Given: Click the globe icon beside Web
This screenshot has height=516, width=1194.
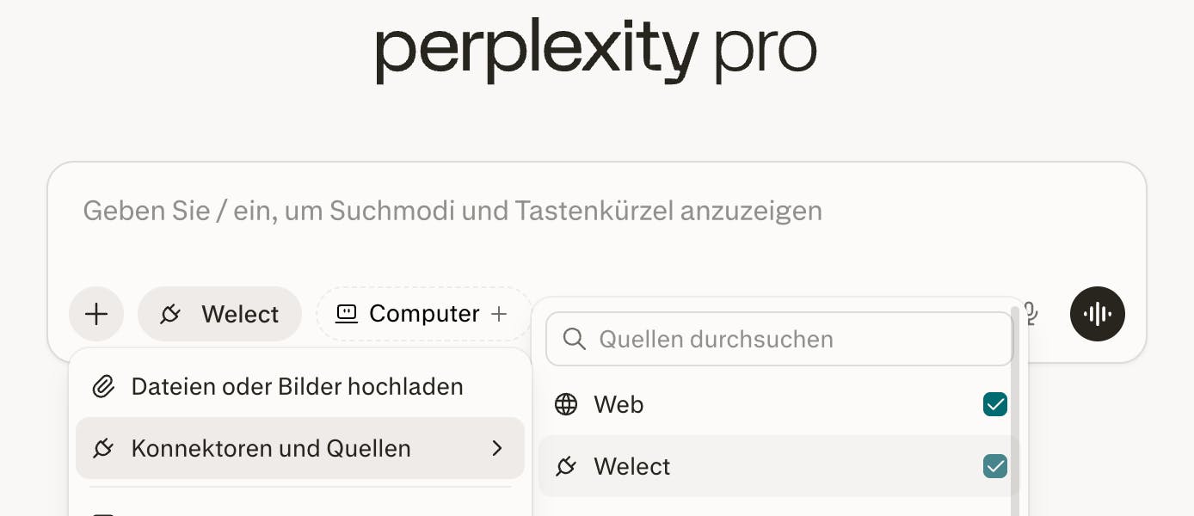Looking at the screenshot, I should tap(566, 404).
